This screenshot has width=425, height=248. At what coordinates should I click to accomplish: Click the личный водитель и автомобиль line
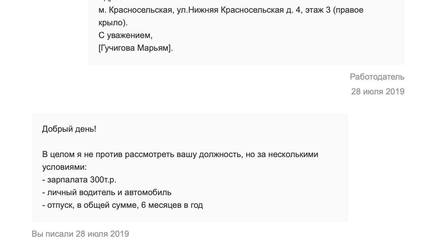(107, 192)
